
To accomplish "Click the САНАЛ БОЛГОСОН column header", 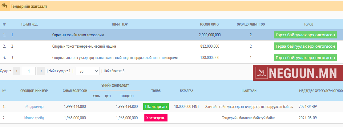I will click(x=75, y=91).
